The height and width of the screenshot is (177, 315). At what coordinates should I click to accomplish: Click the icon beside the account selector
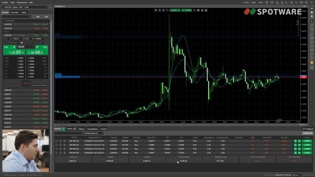[50, 7]
